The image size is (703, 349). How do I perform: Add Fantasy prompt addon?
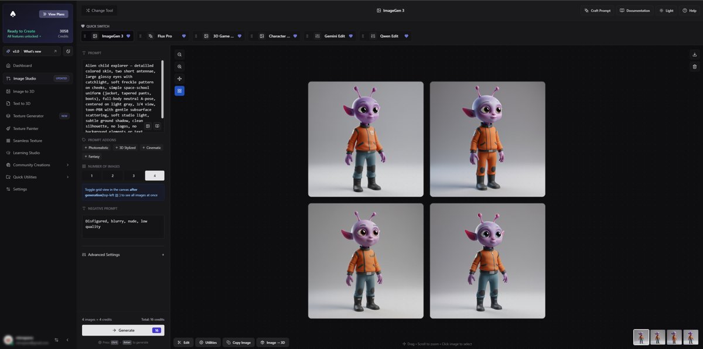(92, 156)
